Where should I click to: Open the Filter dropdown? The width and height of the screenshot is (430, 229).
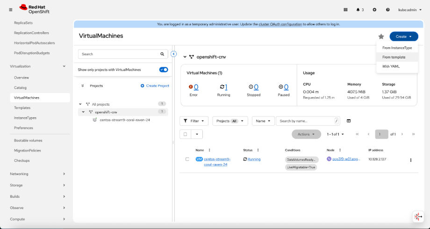[194, 121]
